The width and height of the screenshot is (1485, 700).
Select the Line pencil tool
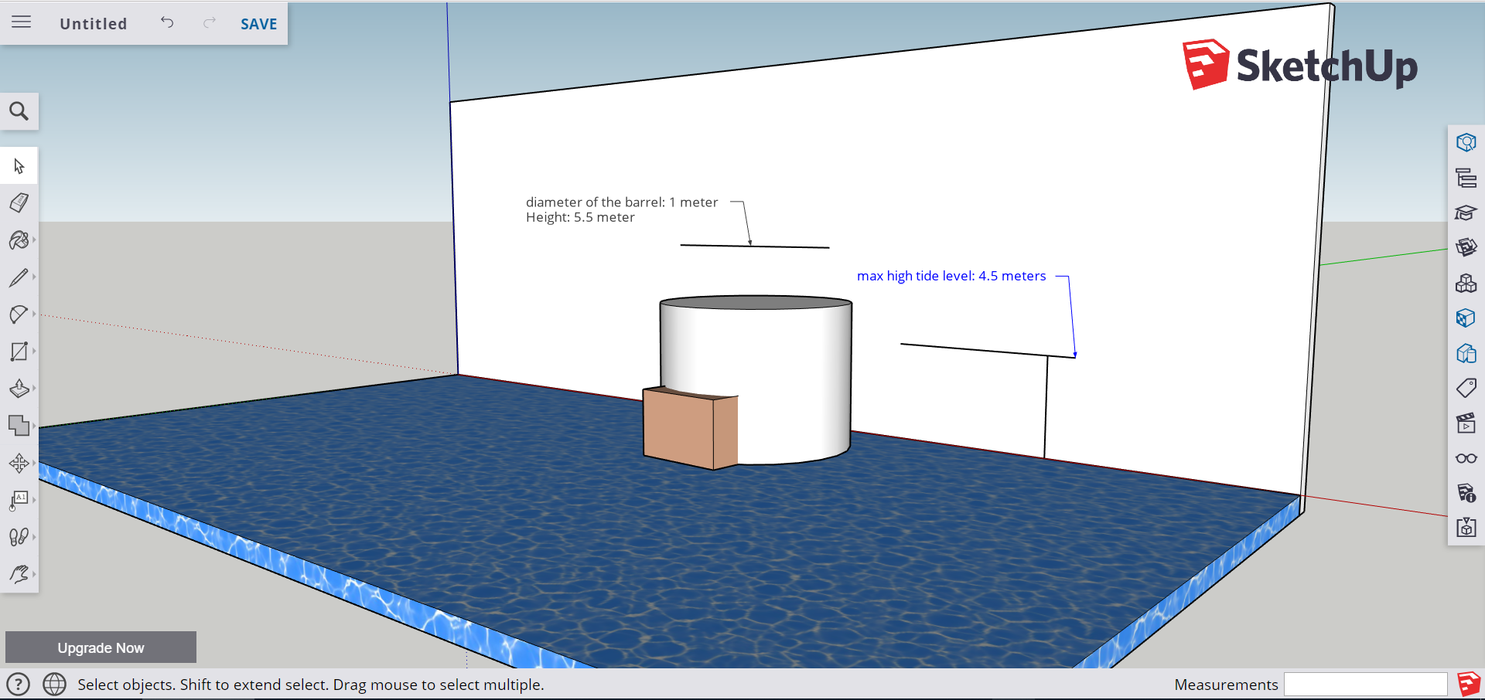(19, 277)
